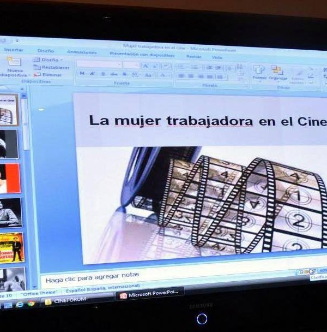Click the Redo icon in Quick Access toolbar
Image resolution: width=327 pixels, height=332 pixels.
coord(3,40)
